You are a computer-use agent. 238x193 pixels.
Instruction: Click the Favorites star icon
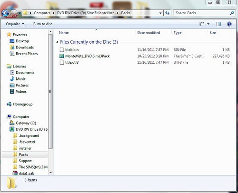point(9,35)
